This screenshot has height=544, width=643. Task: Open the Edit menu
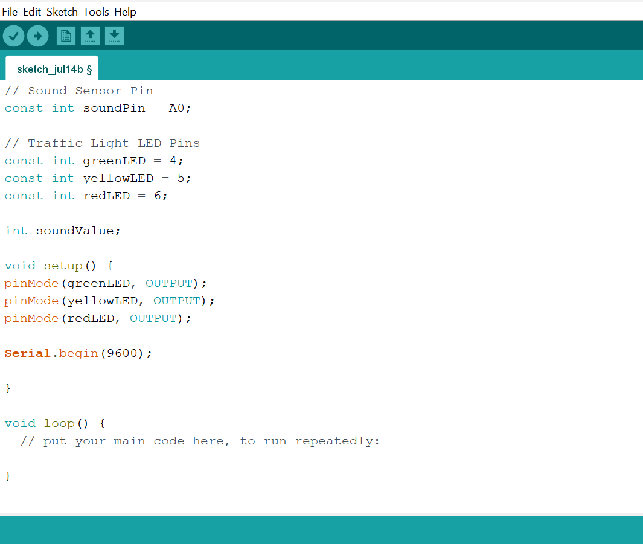(32, 12)
